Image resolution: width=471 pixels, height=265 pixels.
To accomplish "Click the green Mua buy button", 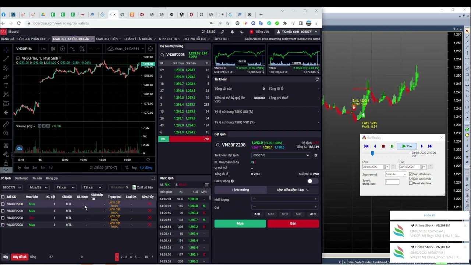I will coord(240,223).
